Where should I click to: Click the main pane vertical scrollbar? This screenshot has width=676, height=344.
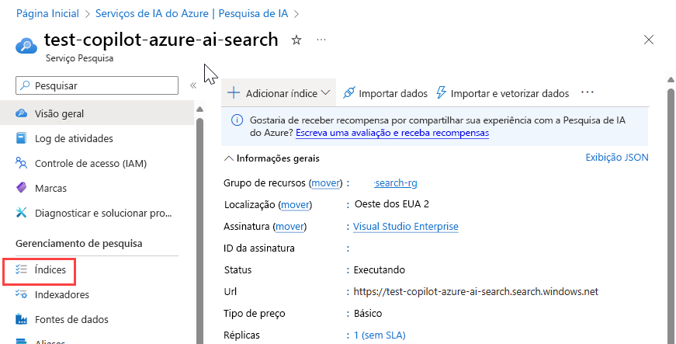[x=671, y=216]
